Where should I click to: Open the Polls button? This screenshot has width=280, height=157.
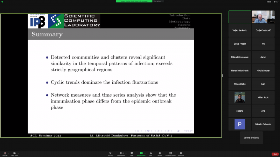(151, 154)
